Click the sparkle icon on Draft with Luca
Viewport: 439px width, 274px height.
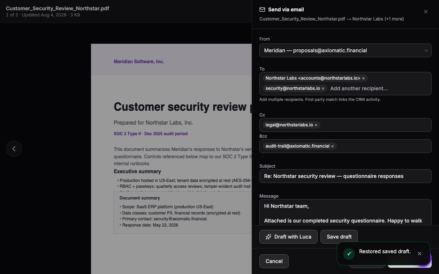[269, 237]
